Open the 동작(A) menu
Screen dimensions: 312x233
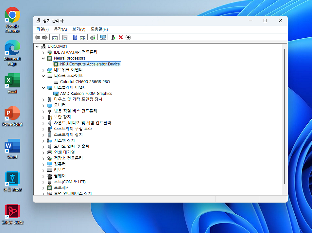pos(60,29)
